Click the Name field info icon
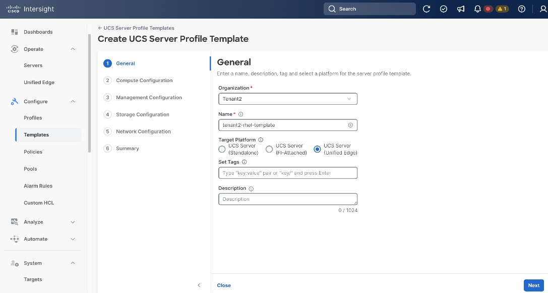The width and height of the screenshot is (548, 293). point(240,114)
